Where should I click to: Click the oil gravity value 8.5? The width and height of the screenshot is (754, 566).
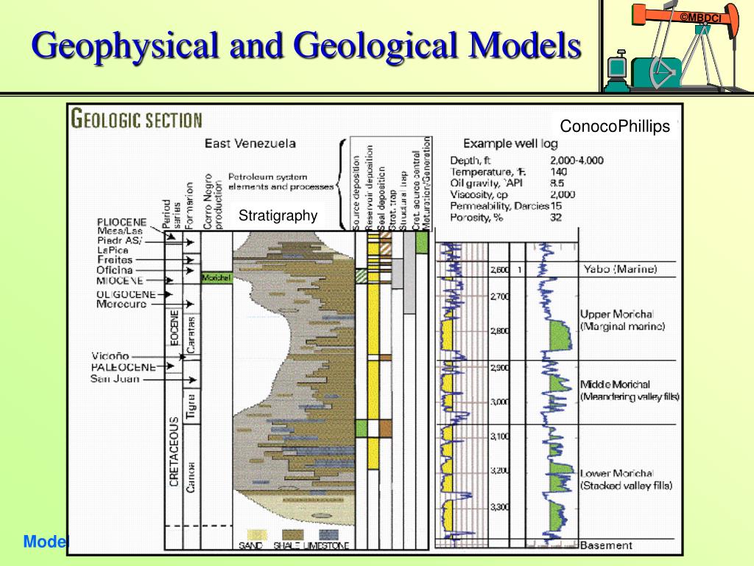pyautogui.click(x=557, y=183)
